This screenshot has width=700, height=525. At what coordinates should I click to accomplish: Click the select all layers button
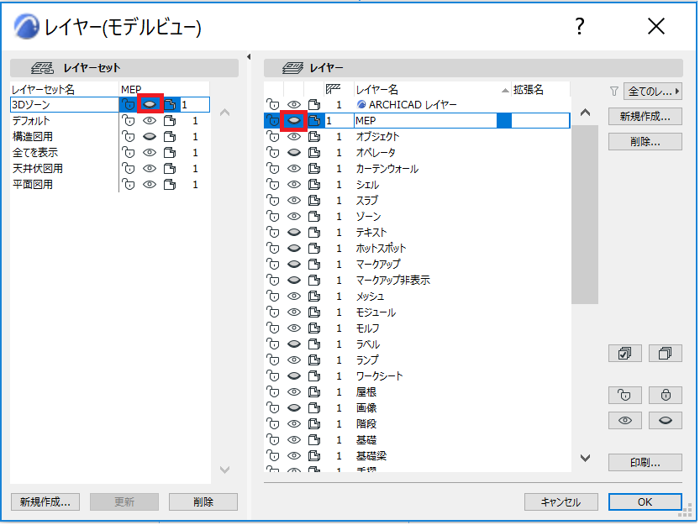(x=625, y=354)
